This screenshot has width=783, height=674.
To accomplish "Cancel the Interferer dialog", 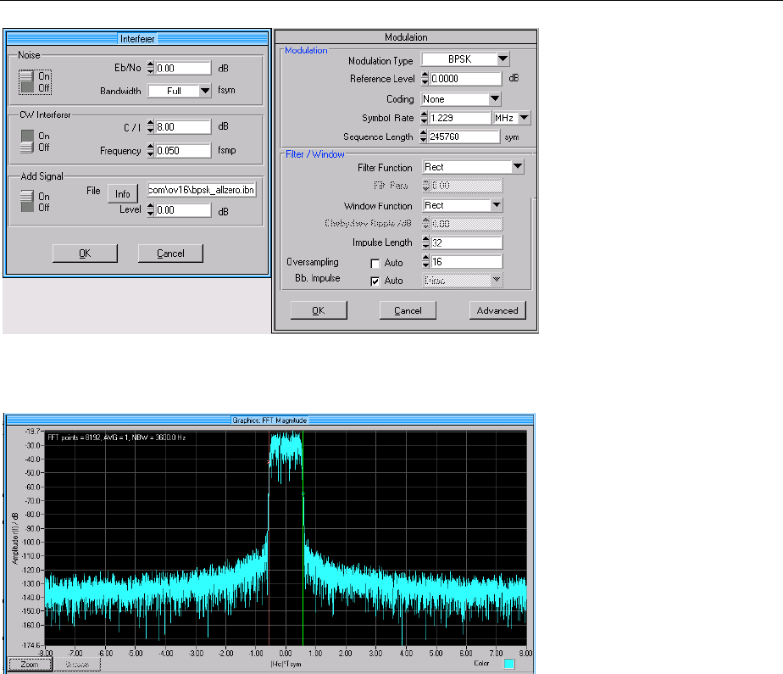I will [170, 253].
